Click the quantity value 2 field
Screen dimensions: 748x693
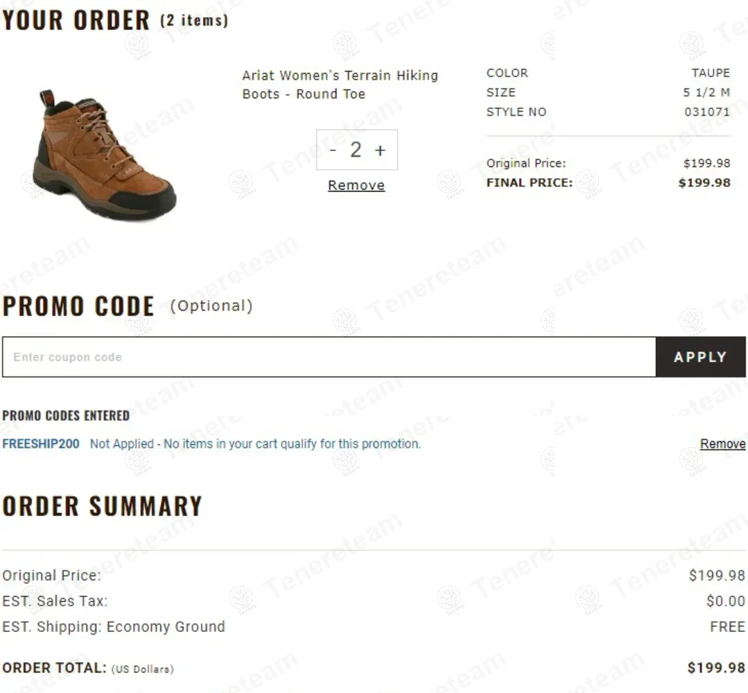coord(356,150)
